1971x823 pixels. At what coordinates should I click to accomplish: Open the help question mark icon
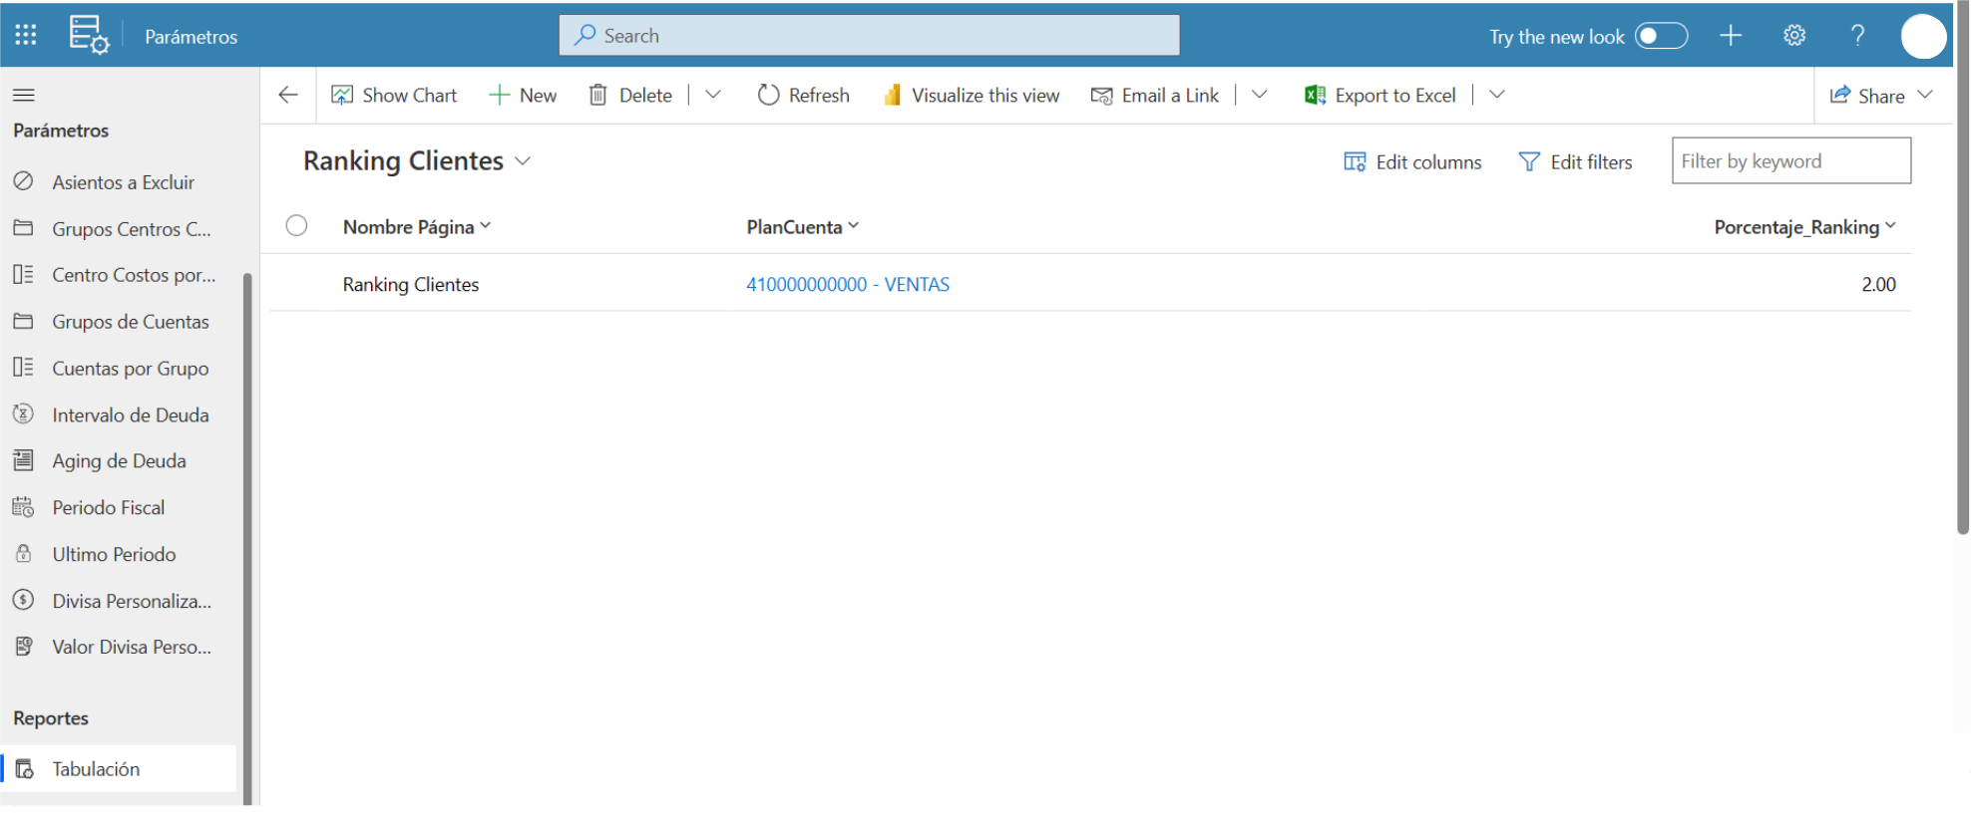pos(1857,36)
